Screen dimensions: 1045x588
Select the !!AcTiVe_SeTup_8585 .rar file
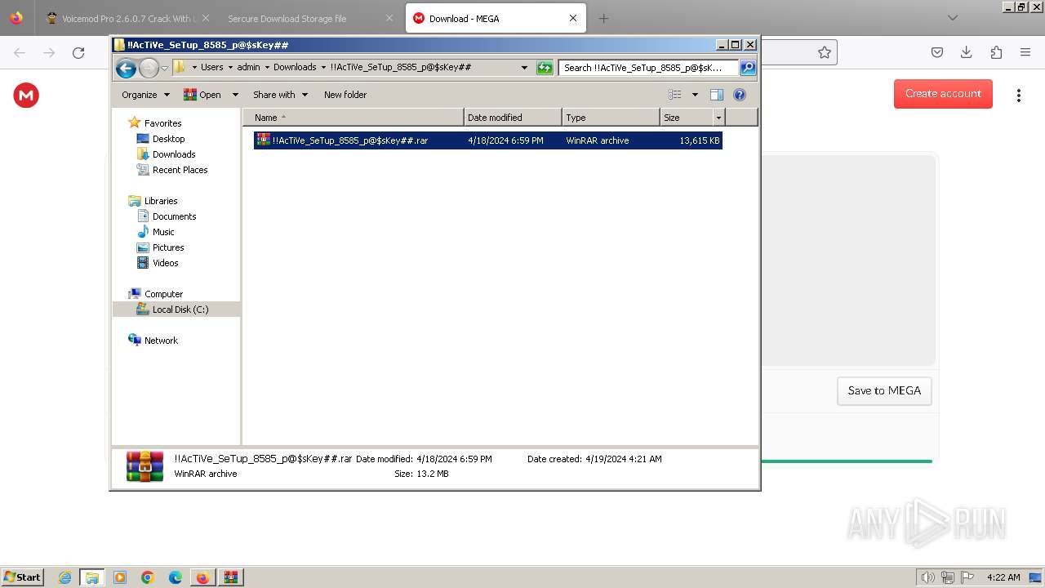487,140
